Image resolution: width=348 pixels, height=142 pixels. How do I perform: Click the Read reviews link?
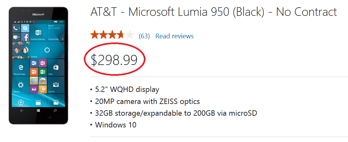pos(174,36)
